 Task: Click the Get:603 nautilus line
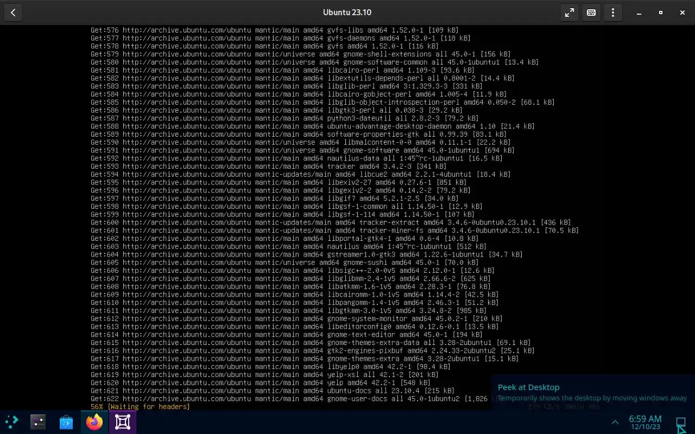click(288, 247)
